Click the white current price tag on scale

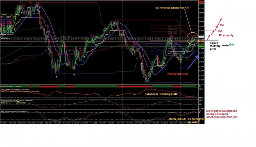tap(202, 37)
